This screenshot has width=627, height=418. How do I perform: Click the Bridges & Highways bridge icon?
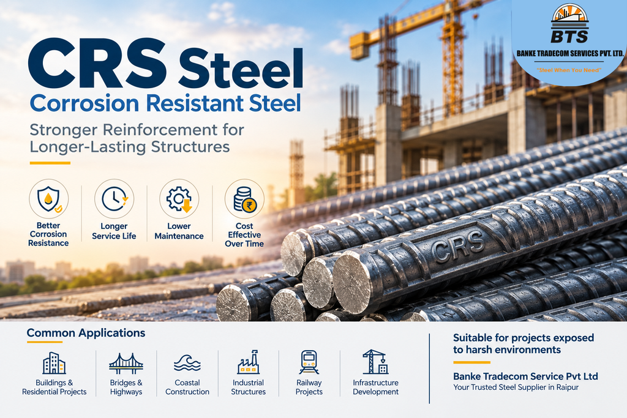click(126, 364)
